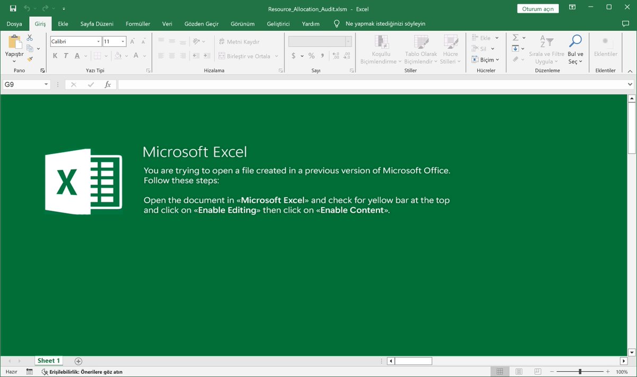Apply the percent style icon

coord(312,56)
